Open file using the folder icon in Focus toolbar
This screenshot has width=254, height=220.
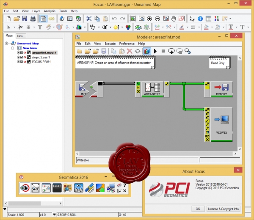(x=17, y=19)
